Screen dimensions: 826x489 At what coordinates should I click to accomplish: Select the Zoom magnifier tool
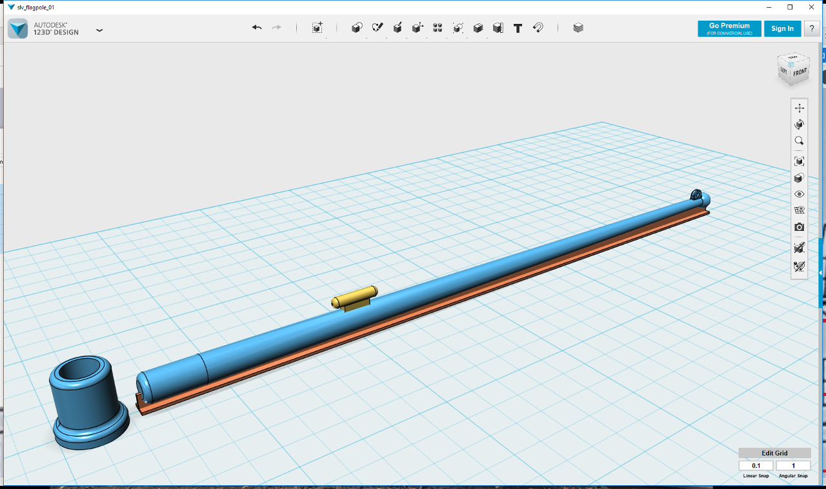(800, 141)
